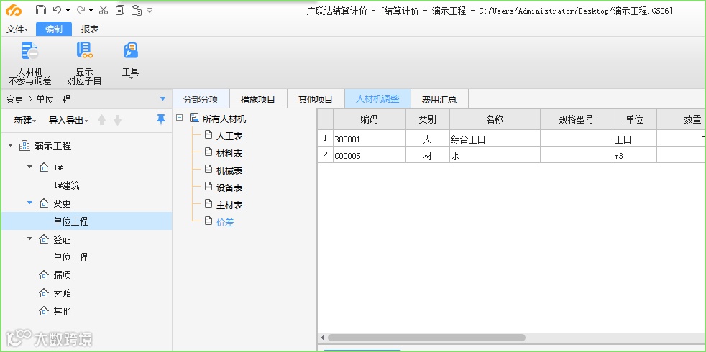Open the 新建 dropdown button
This screenshot has width=706, height=352.
click(24, 121)
